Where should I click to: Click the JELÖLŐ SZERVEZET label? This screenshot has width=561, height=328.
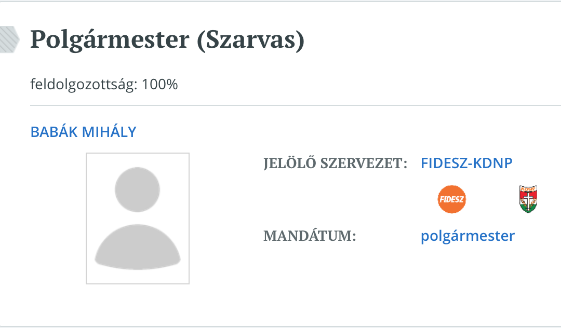(x=335, y=163)
